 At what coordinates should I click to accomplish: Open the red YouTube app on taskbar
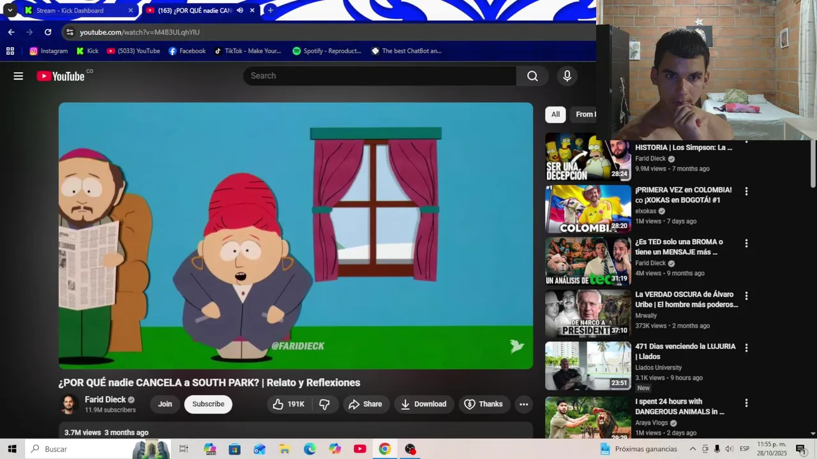360,449
